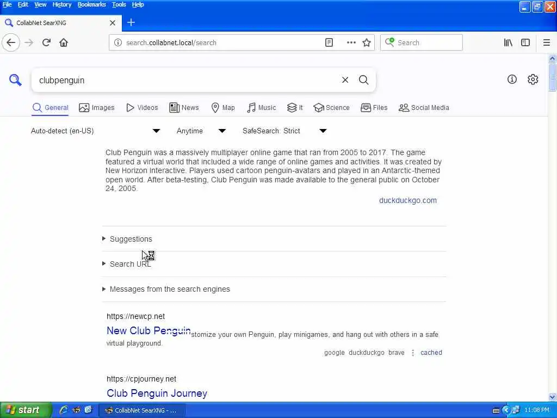Open SearXNG preferences gear
The height and width of the screenshot is (418, 557).
[533, 79]
